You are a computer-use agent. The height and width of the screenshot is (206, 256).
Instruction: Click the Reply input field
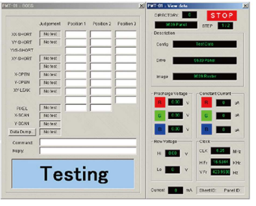coord(88,151)
